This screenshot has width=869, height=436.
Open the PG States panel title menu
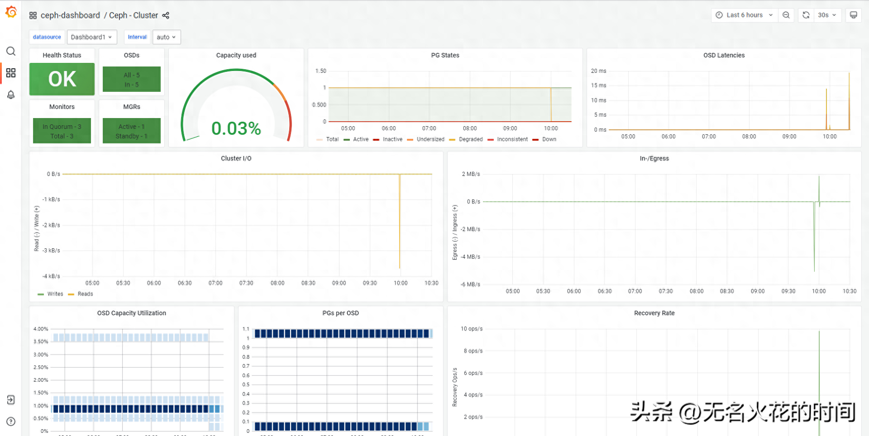[445, 55]
